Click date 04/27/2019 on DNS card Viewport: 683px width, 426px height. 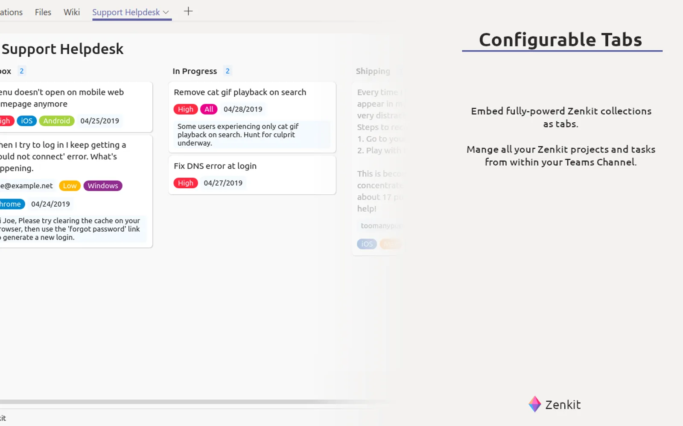(223, 183)
